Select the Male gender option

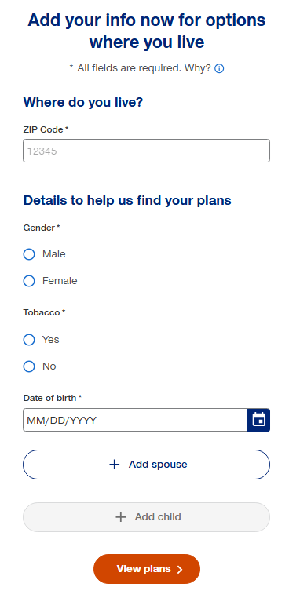pyautogui.click(x=29, y=254)
